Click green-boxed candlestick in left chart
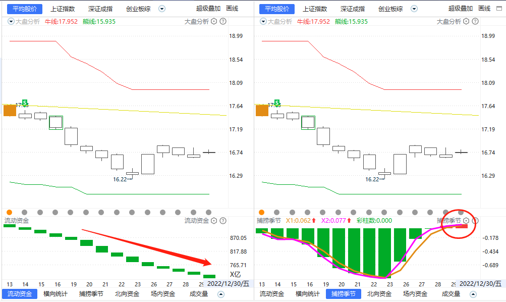Viewport: 506px width, 302px height. (x=56, y=122)
